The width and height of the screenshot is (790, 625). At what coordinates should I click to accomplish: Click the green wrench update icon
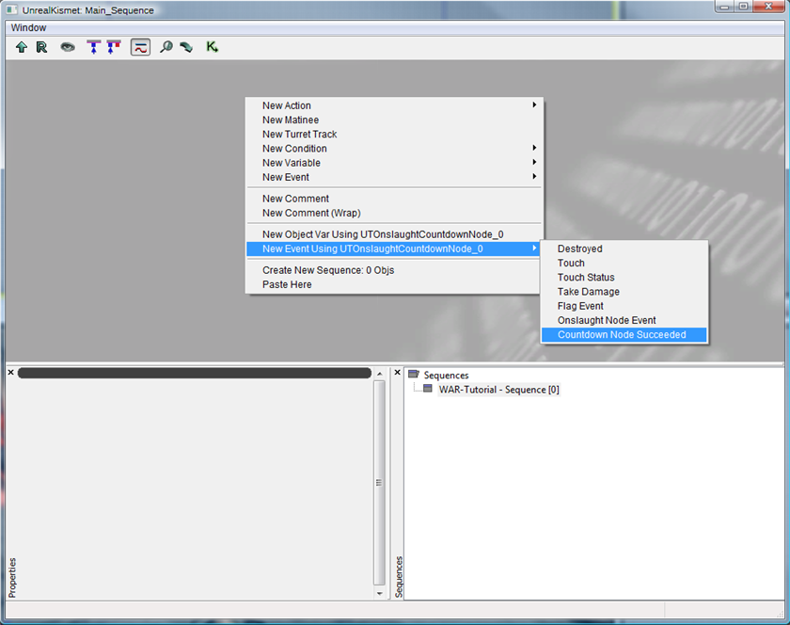[x=186, y=47]
